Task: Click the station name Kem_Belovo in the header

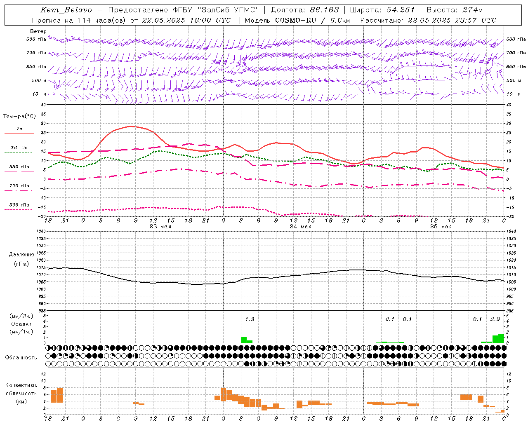Action: click(66, 10)
